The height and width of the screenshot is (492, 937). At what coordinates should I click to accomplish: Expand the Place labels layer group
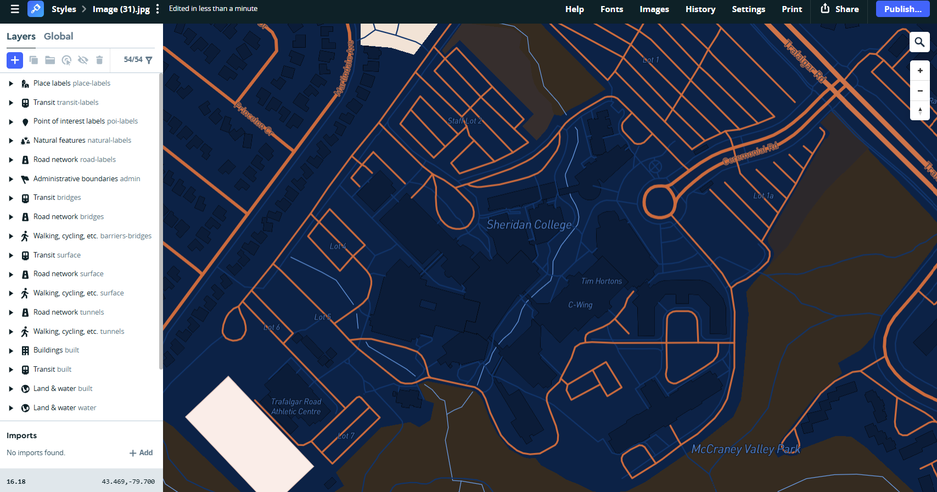tap(11, 83)
